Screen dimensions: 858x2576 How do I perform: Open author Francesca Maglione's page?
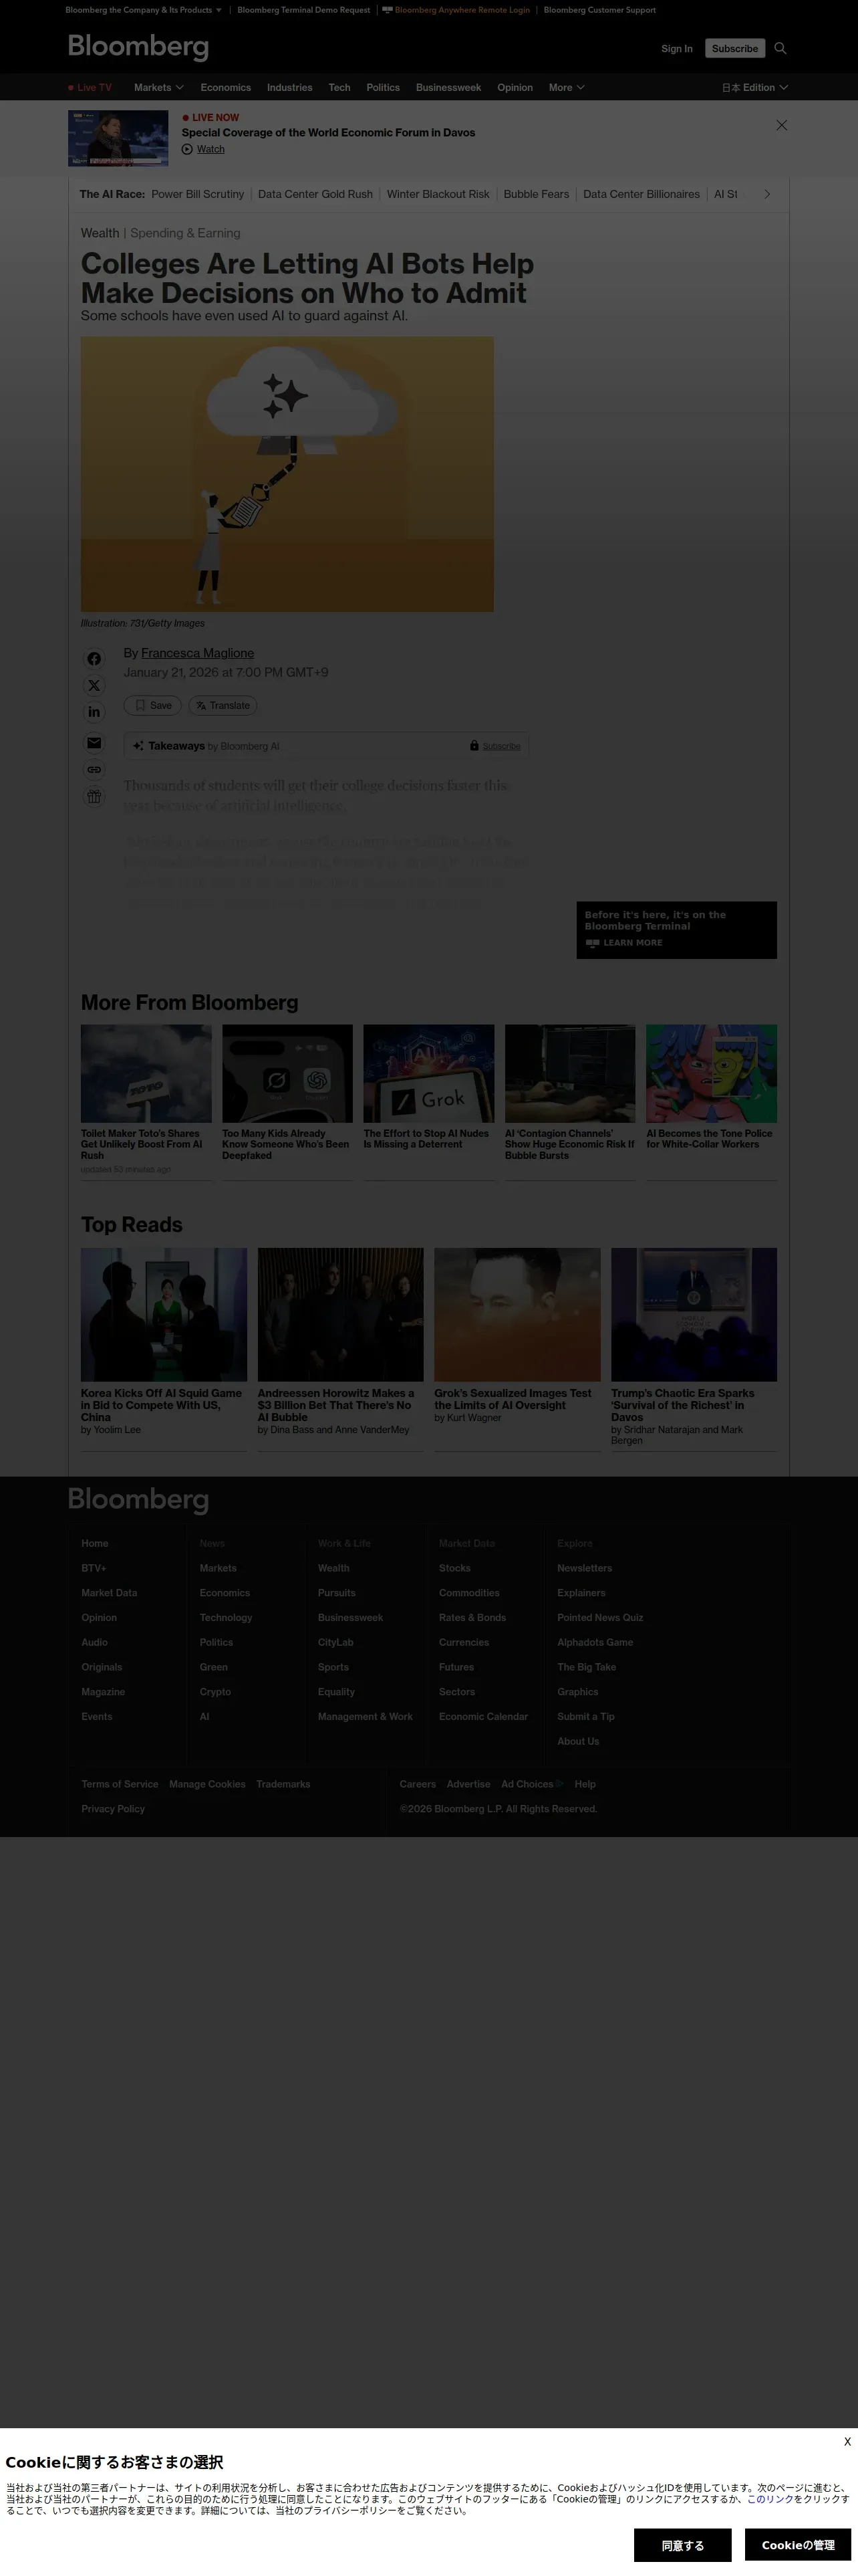point(198,653)
